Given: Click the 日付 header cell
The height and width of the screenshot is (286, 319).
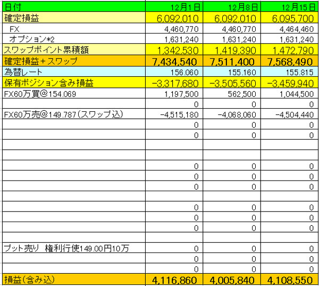Looking at the screenshot, I should pyautogui.click(x=11, y=7).
